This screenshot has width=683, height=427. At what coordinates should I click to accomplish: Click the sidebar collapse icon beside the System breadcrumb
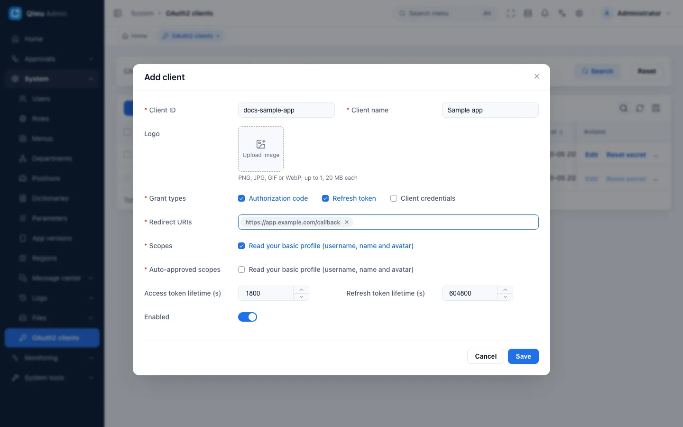tap(118, 13)
